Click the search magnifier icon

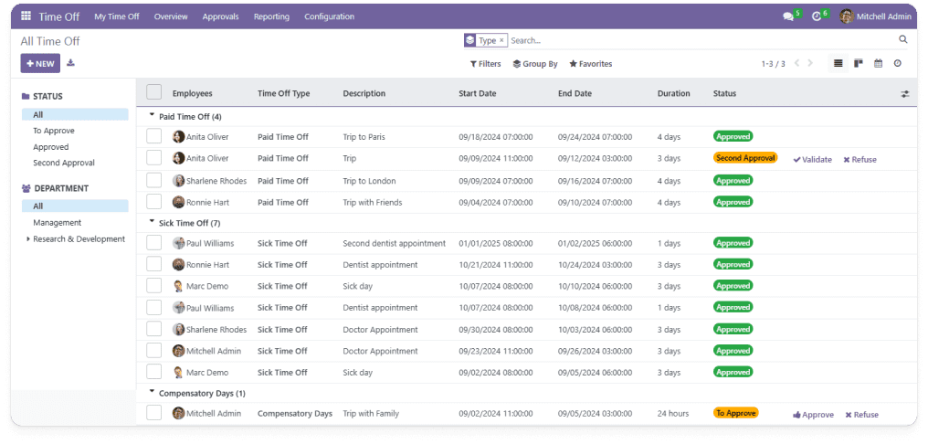[903, 40]
